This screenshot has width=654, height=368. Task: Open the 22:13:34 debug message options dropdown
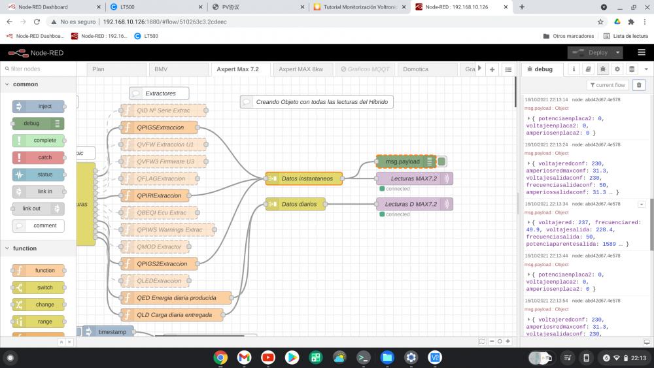click(x=642, y=204)
